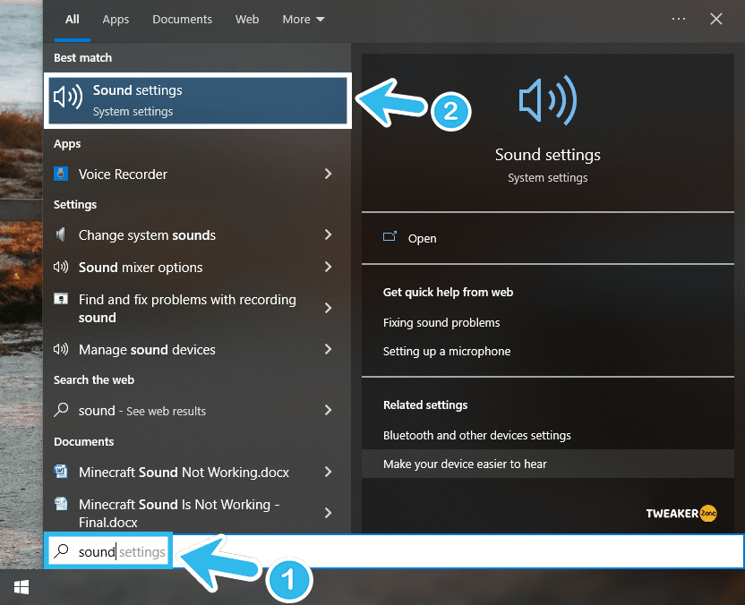
Task: Open Minecraft Sound Not Working.docx document text
Action: pyautogui.click(x=184, y=473)
